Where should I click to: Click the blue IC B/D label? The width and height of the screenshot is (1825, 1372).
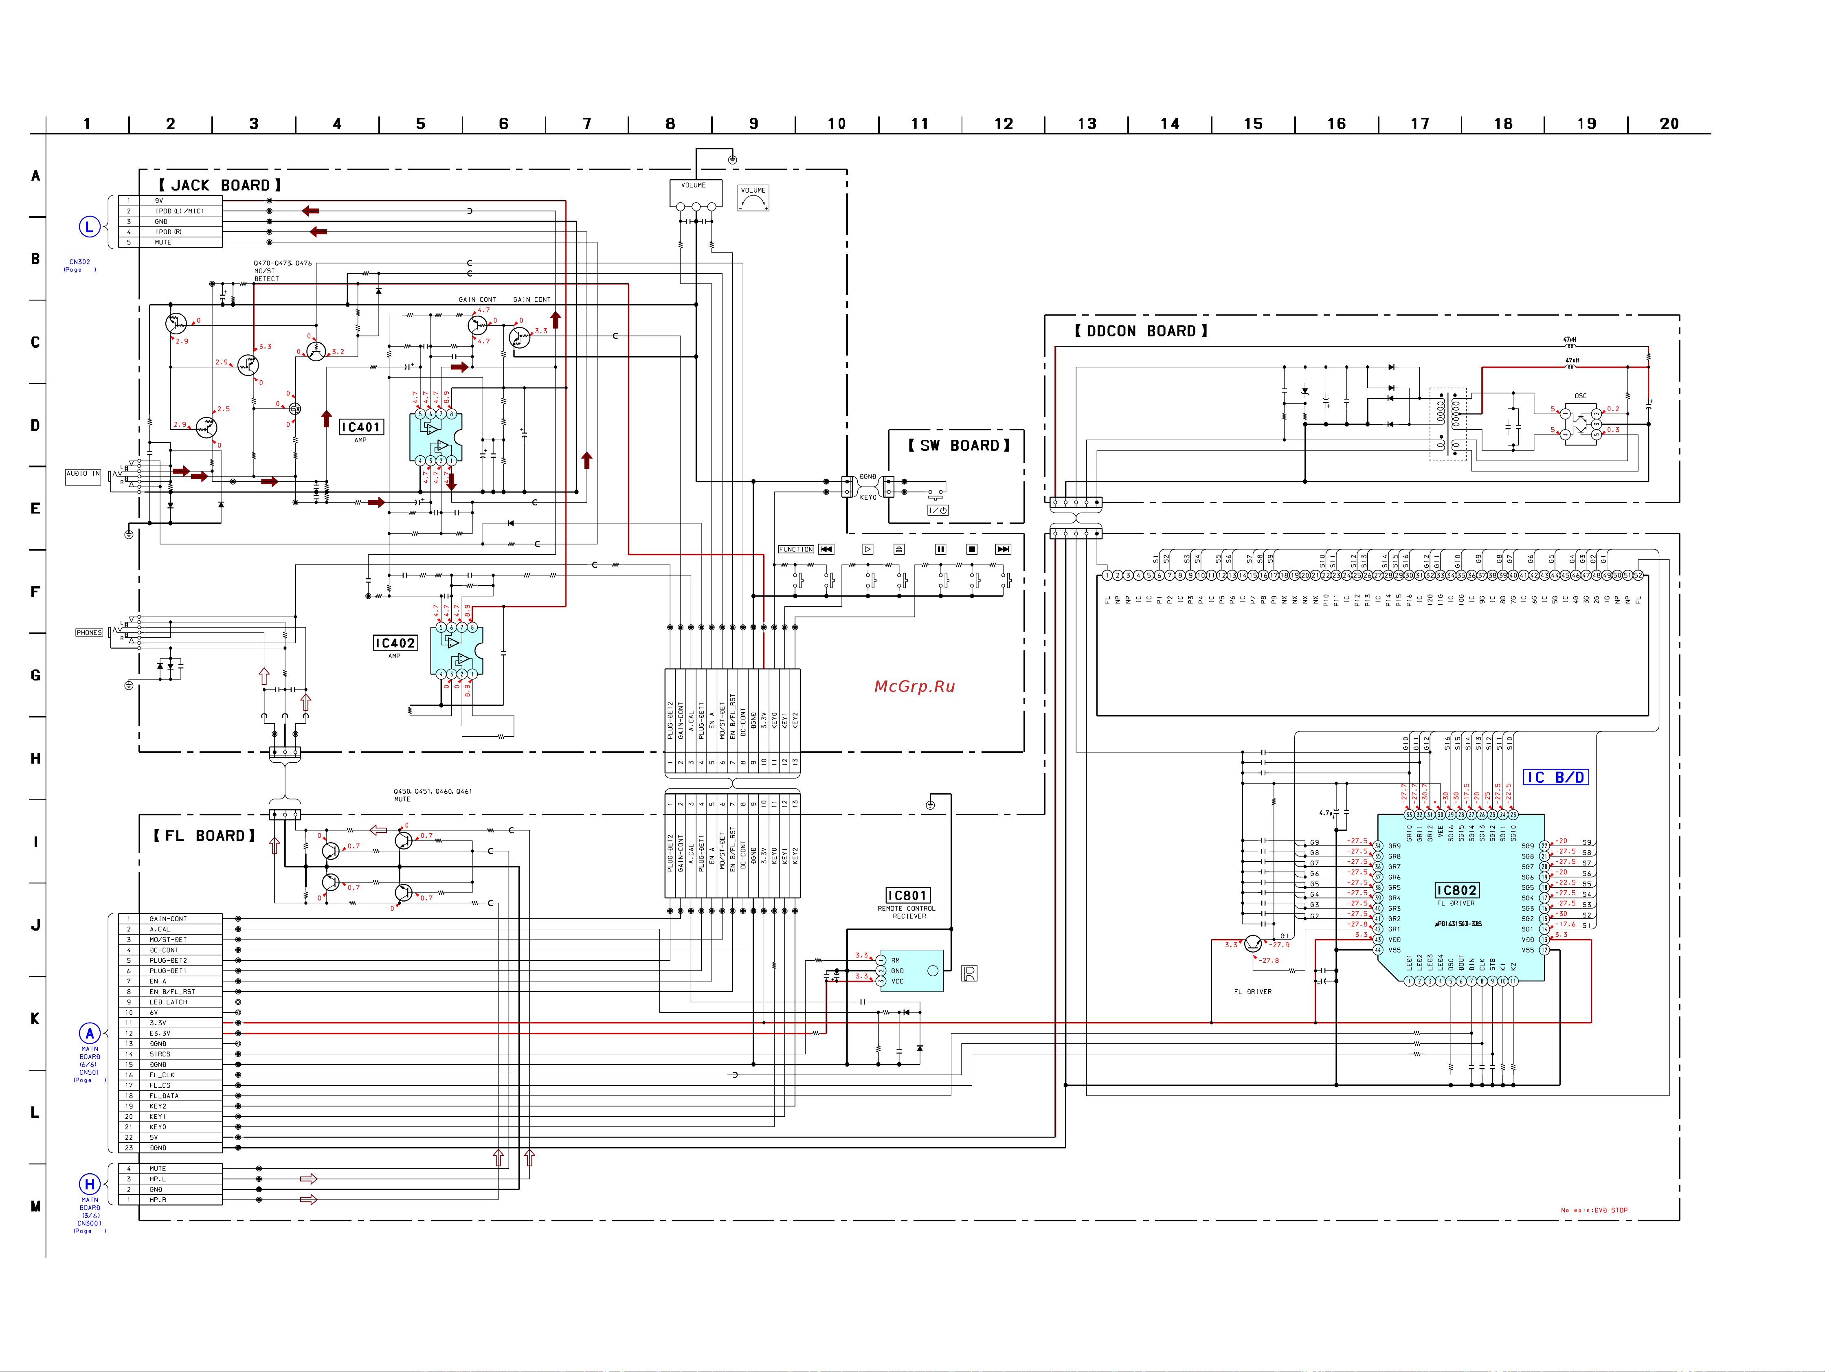[x=1555, y=777]
